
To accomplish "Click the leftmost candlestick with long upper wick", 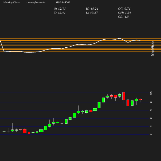I will click(x=4, y=129).
